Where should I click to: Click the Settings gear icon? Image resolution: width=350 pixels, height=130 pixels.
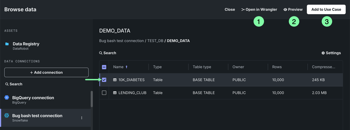click(x=323, y=53)
